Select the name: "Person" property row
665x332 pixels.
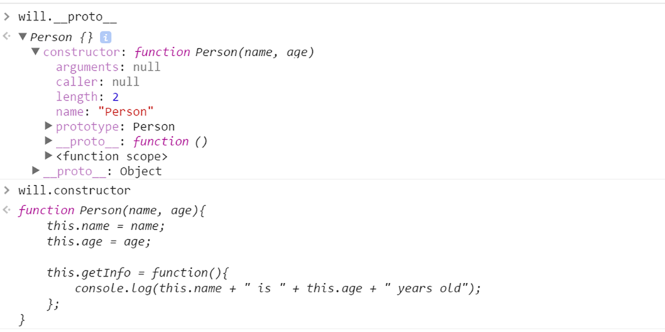coord(104,111)
